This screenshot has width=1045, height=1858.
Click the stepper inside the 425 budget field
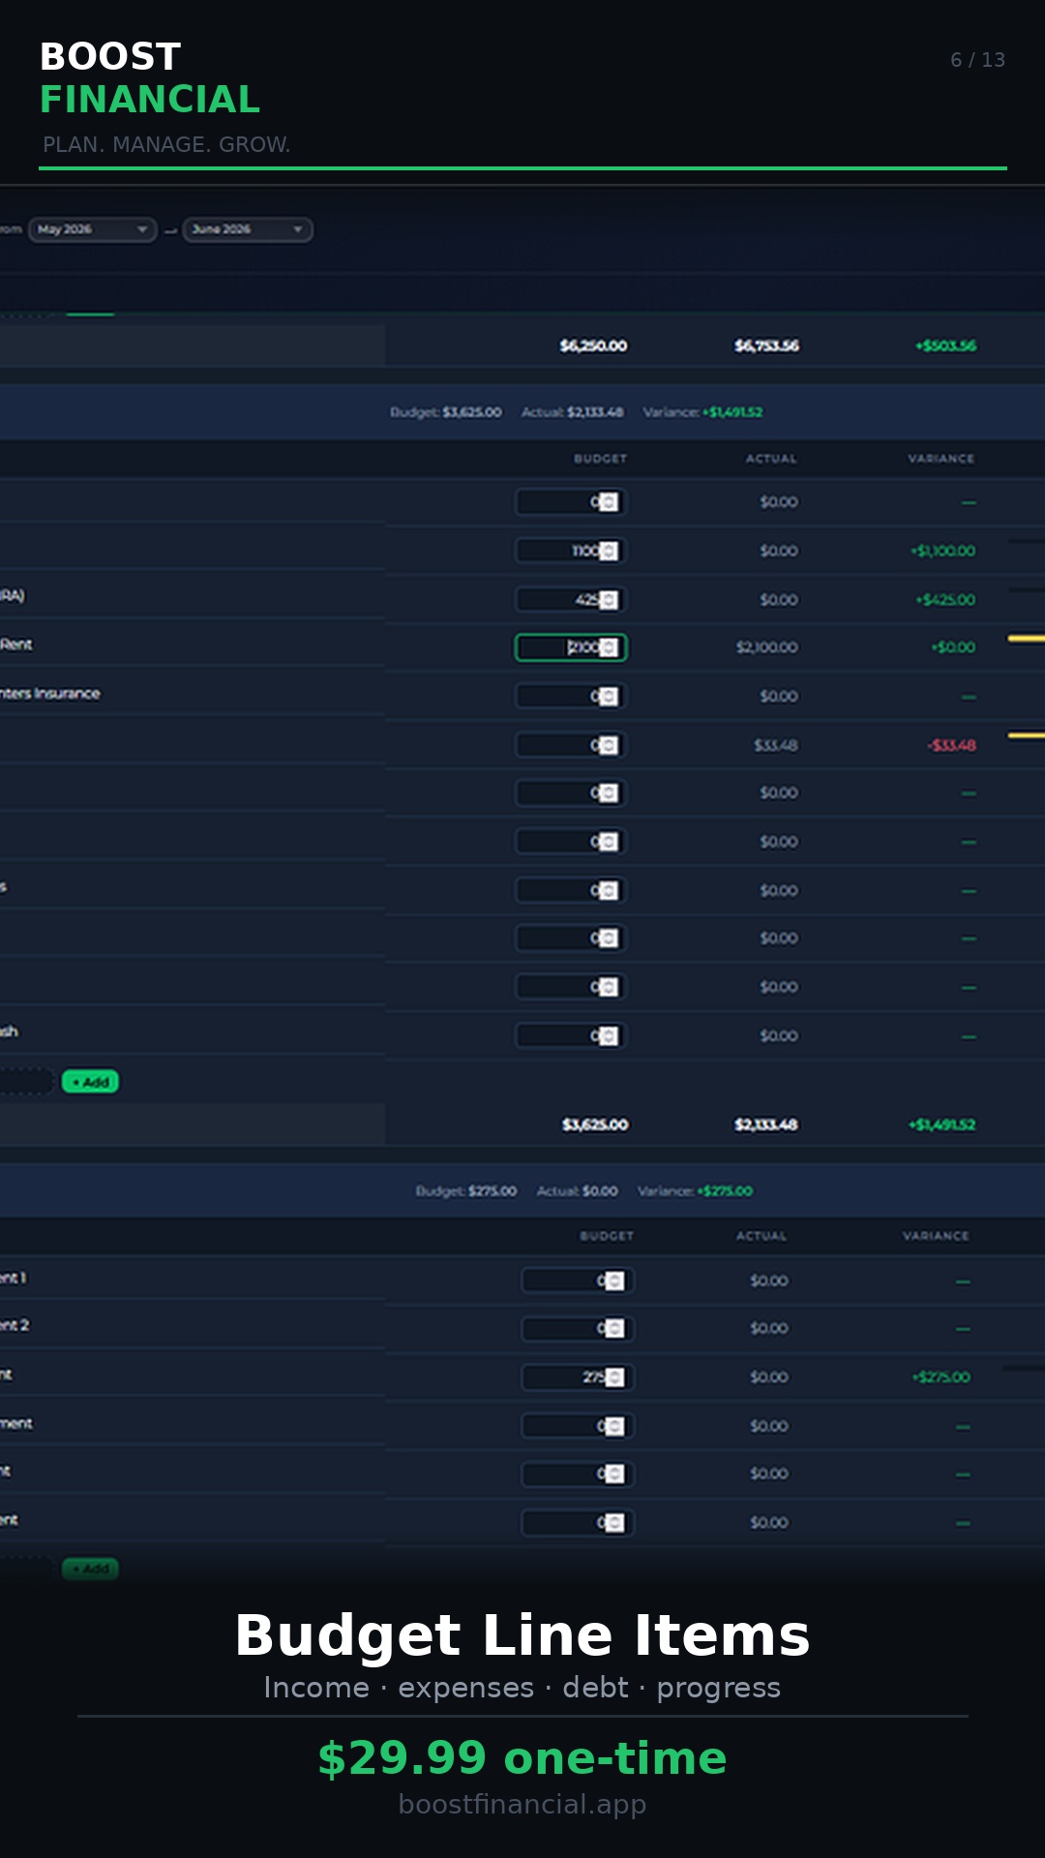click(609, 599)
